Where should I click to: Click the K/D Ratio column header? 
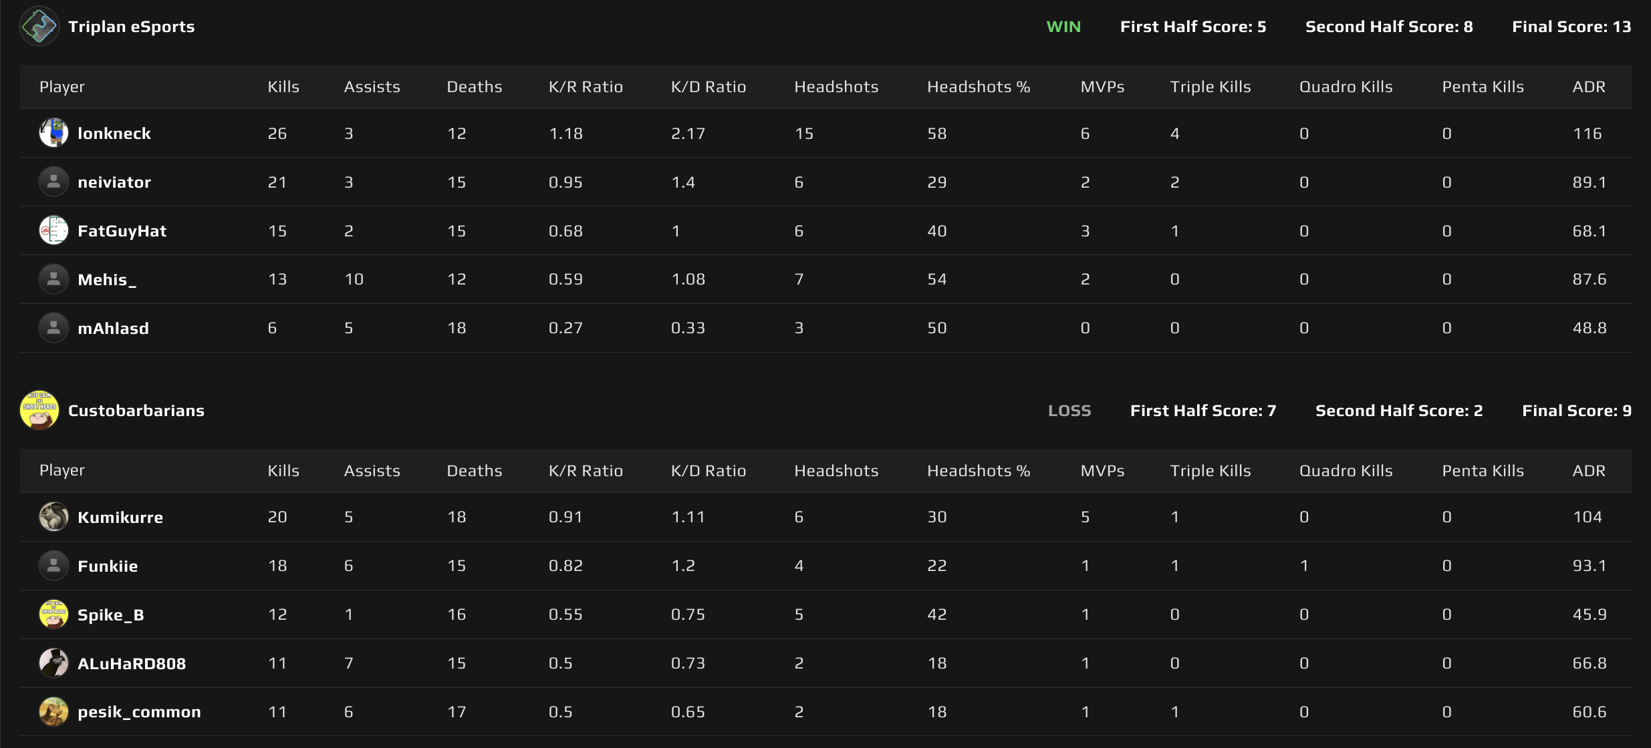(x=709, y=86)
